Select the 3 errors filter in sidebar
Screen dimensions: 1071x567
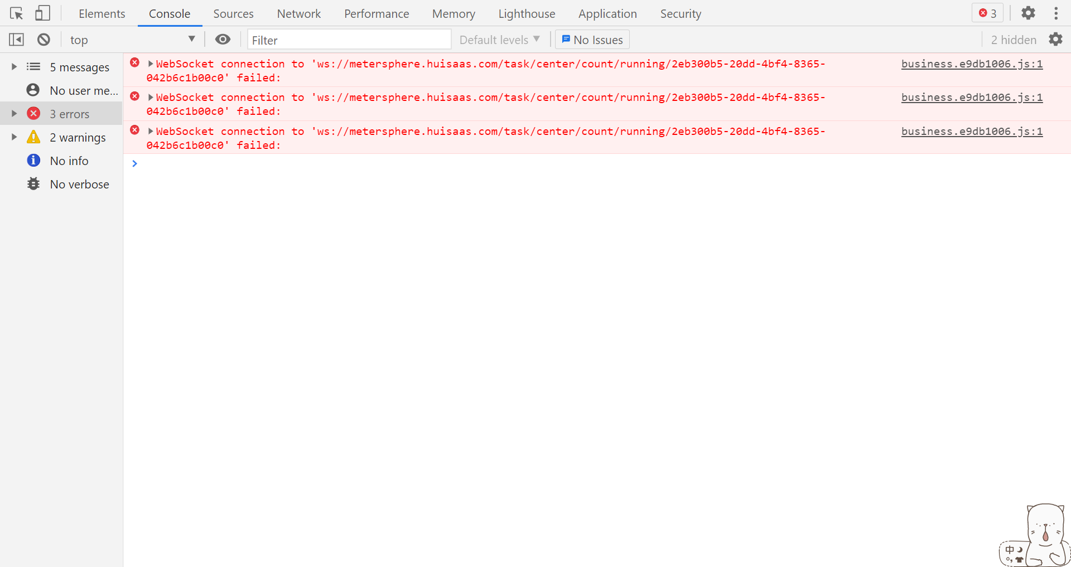[70, 114]
